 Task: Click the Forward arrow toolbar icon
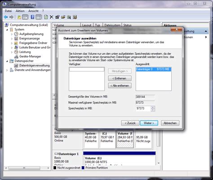[x=11, y=17]
